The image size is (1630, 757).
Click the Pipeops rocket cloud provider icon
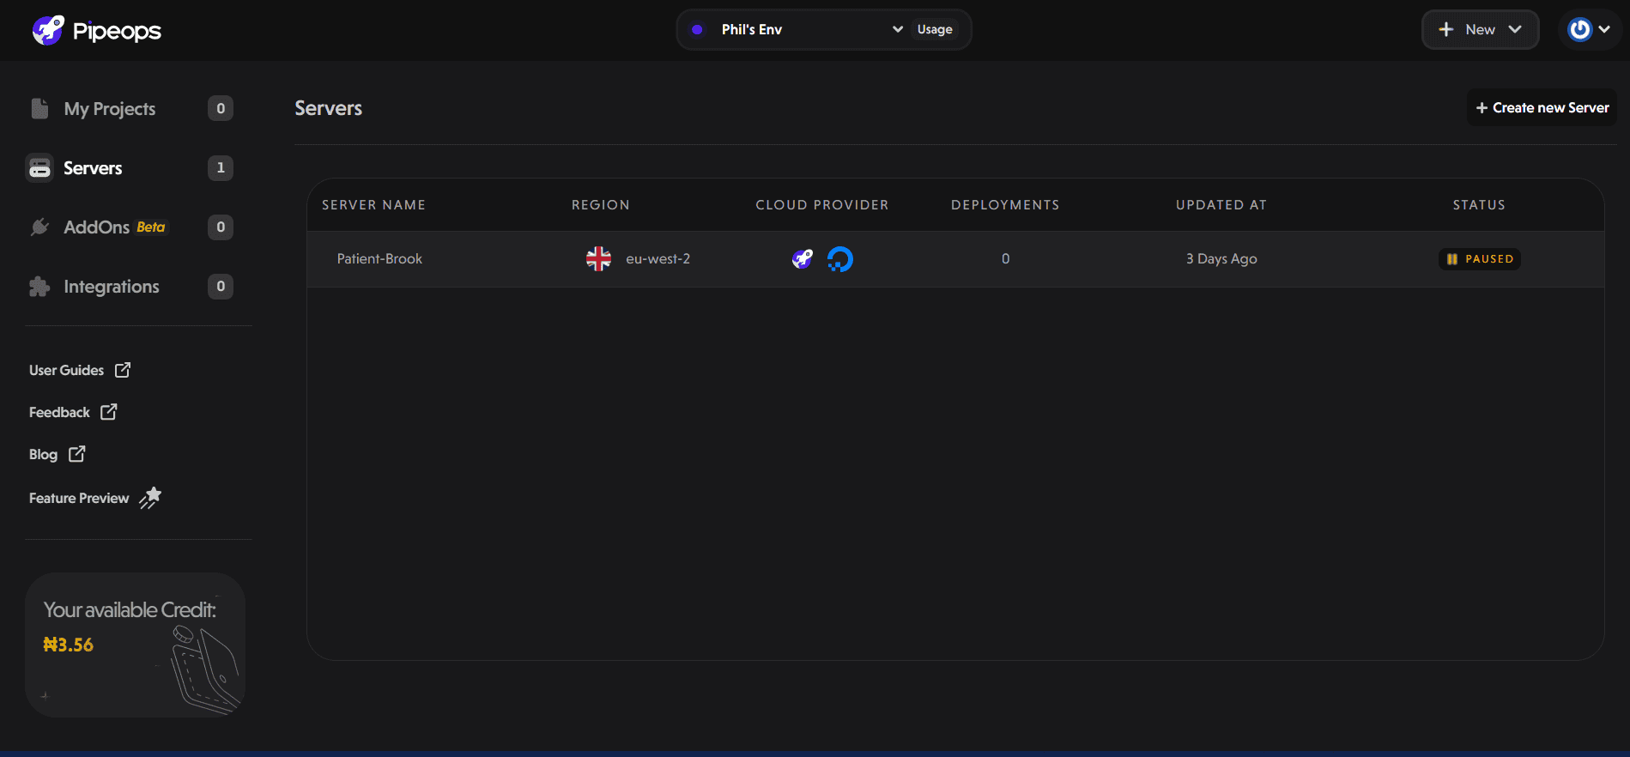[x=803, y=258]
